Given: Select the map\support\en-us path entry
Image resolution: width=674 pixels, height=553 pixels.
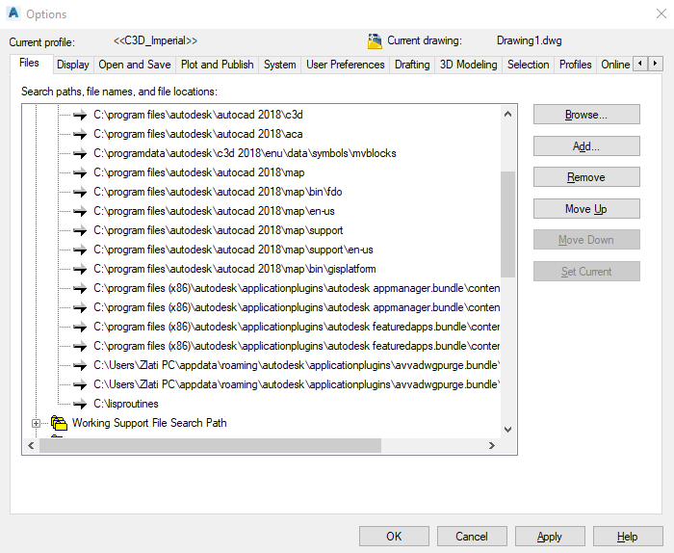Looking at the screenshot, I should [233, 250].
